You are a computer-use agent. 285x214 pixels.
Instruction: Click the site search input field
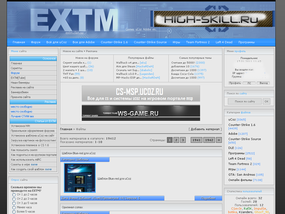(245, 102)
